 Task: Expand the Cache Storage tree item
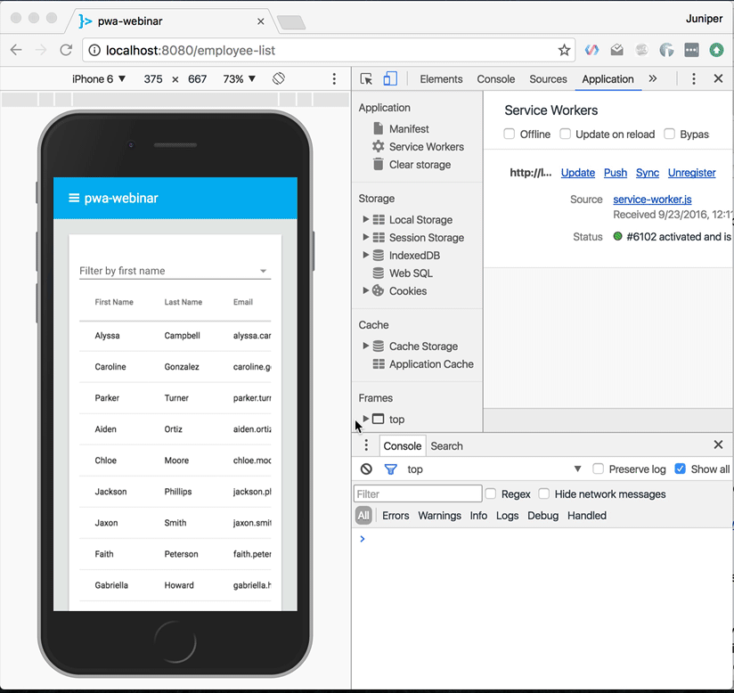(x=365, y=346)
